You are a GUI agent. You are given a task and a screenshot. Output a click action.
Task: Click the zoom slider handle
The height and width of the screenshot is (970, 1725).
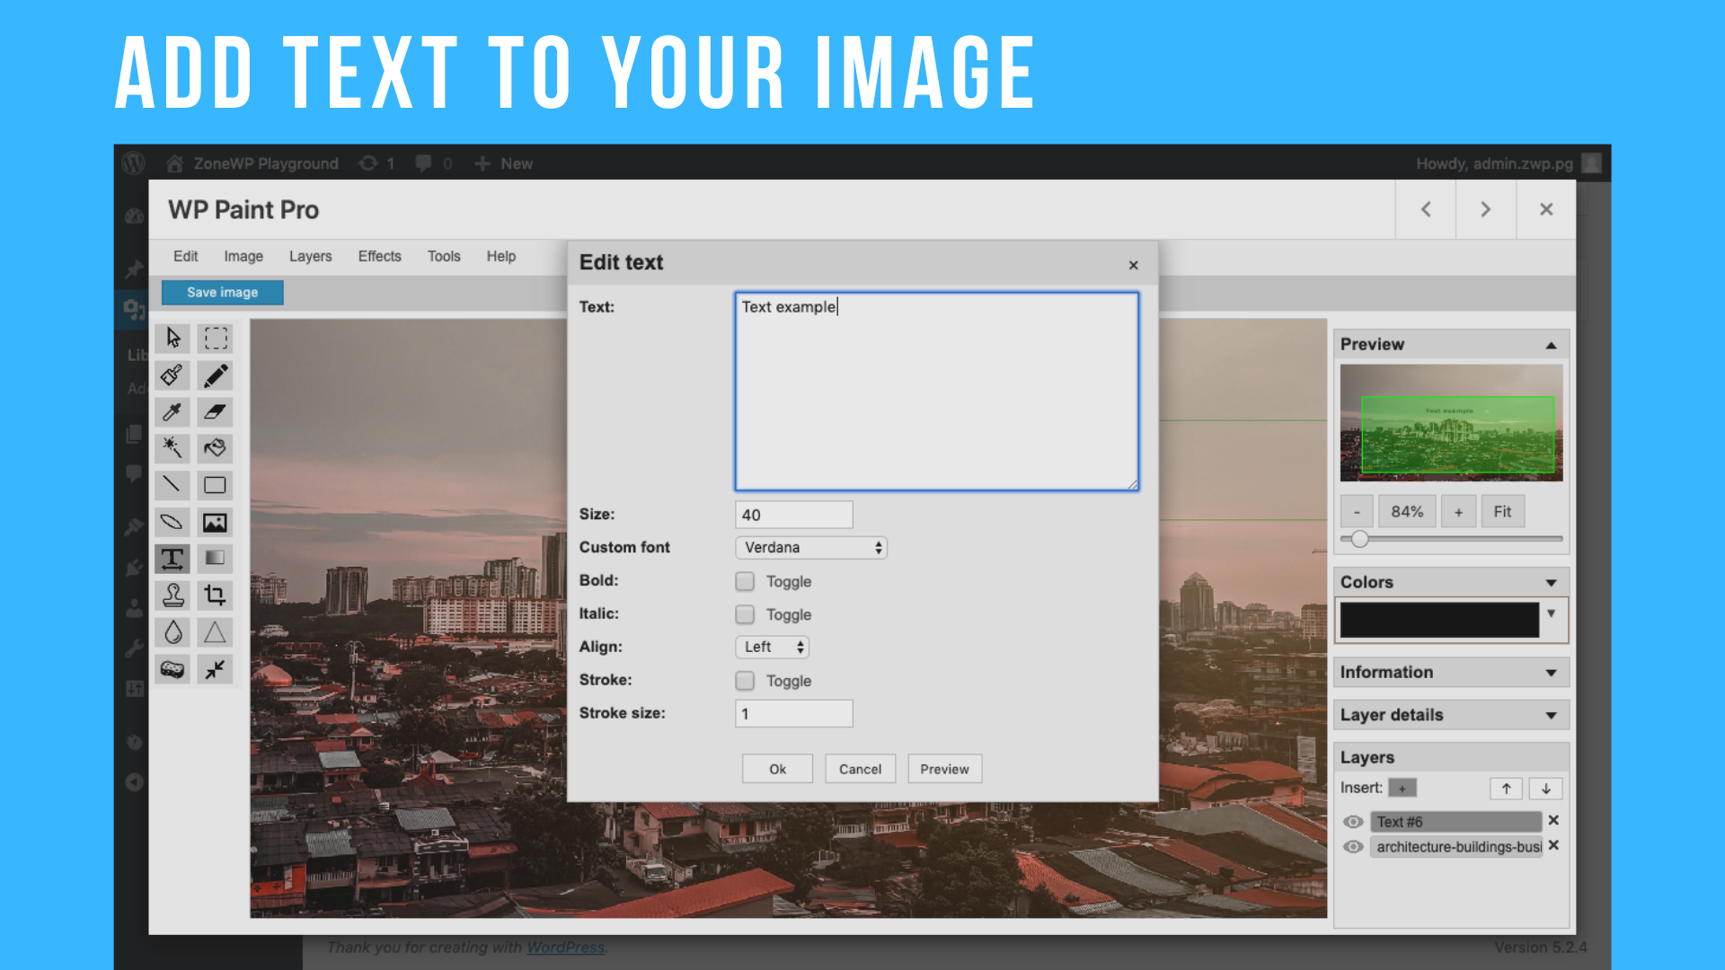tap(1360, 539)
